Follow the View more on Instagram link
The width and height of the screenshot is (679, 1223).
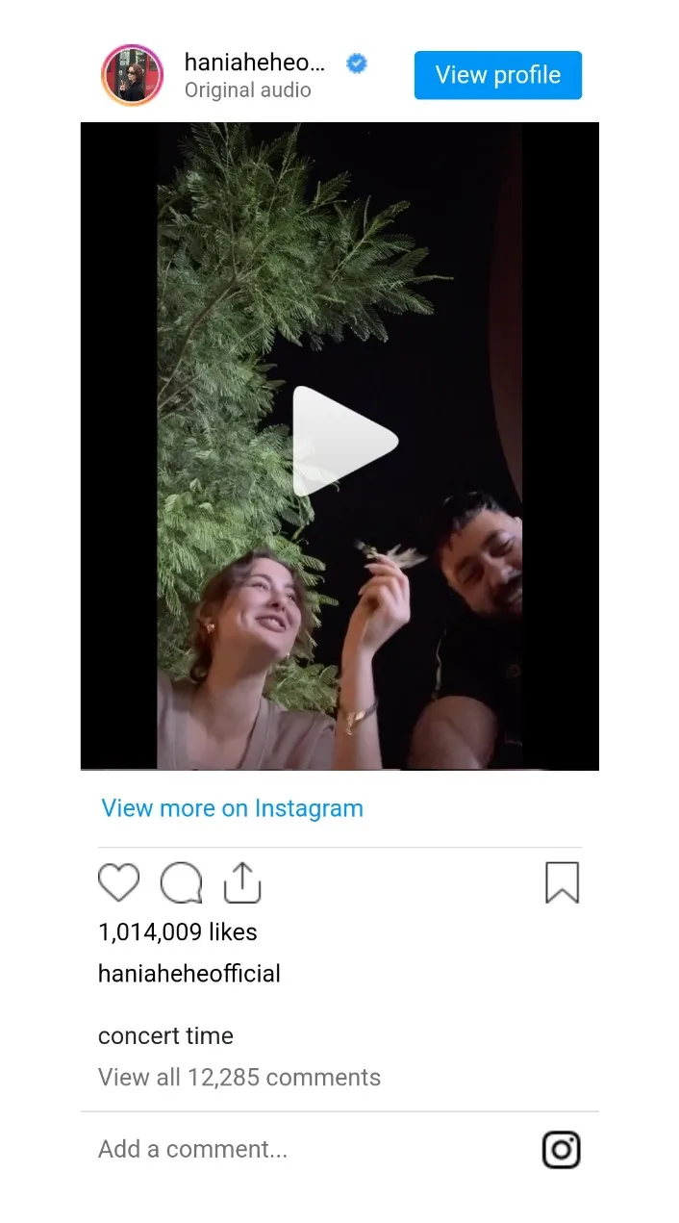(233, 808)
